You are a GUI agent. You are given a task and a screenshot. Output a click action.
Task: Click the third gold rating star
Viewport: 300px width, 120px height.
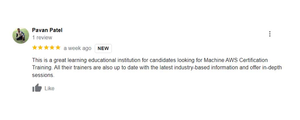[x=46, y=48]
